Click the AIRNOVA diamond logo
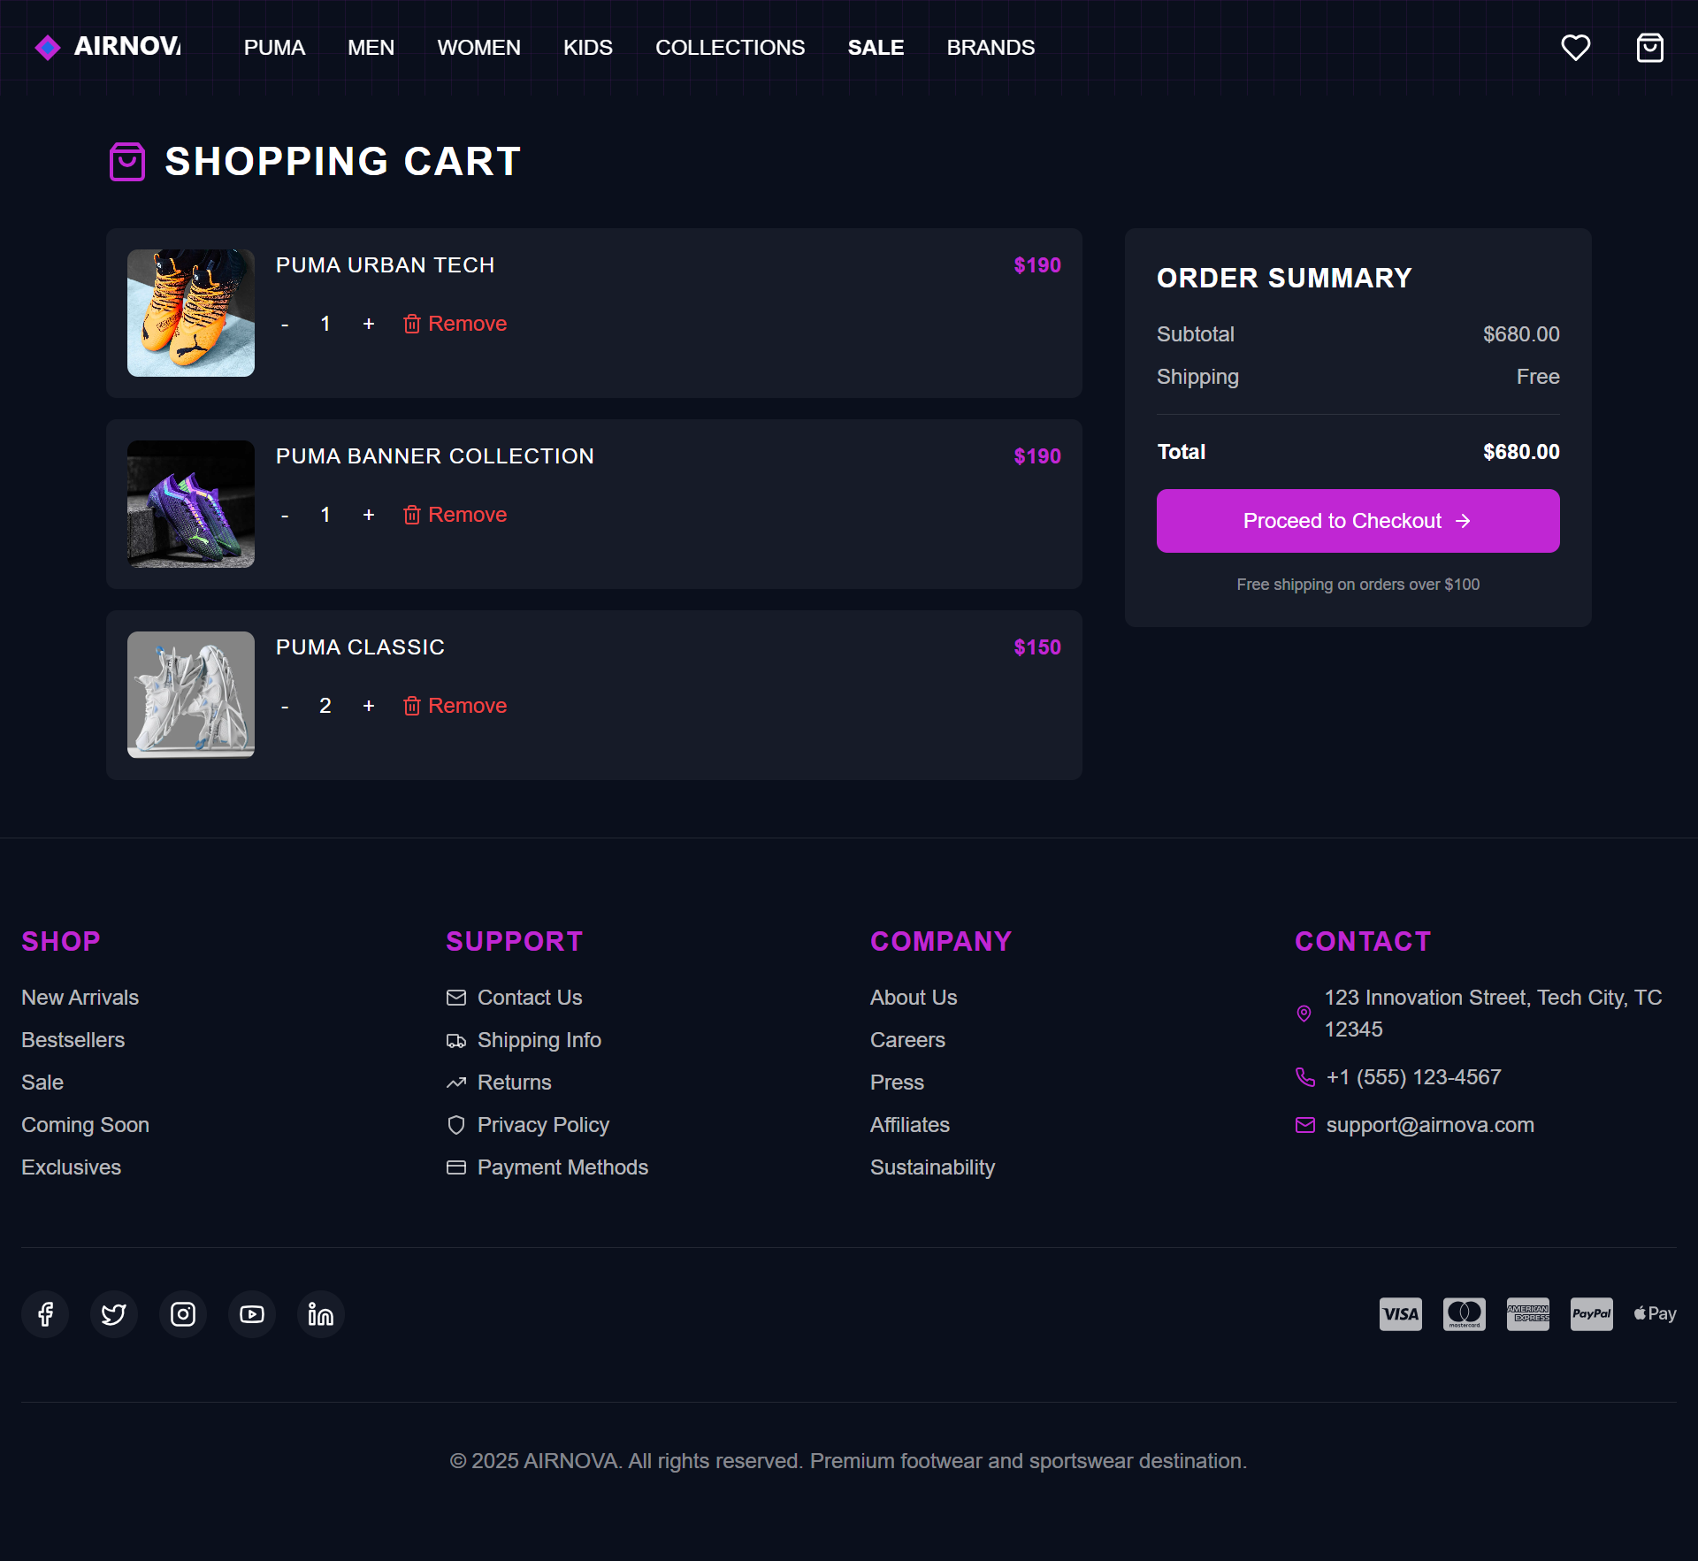1698x1561 pixels. tap(48, 48)
